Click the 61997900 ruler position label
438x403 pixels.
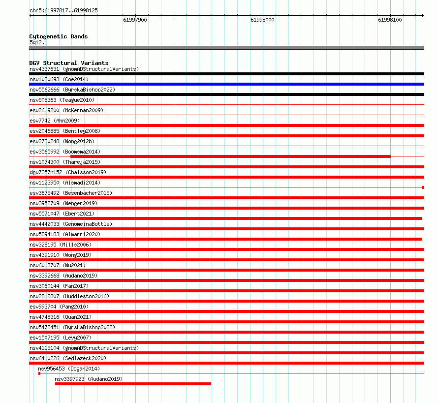click(x=135, y=20)
